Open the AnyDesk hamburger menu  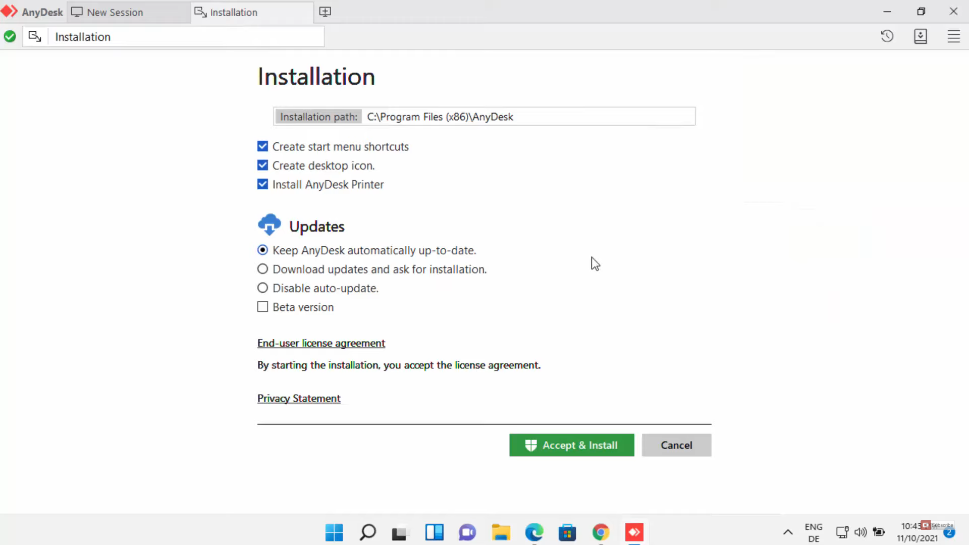coord(953,36)
